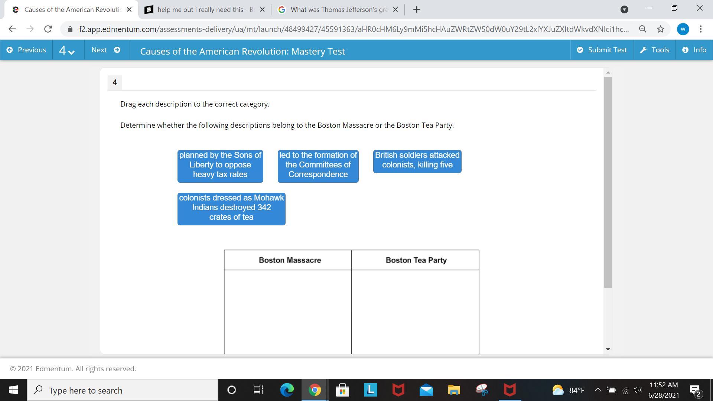Open the Chrome profile avatar
Viewport: 713px width, 401px height.
[x=683, y=29]
